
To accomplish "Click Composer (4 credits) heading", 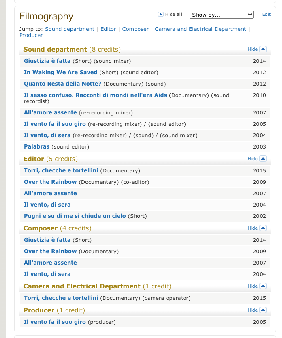I will click(x=58, y=228).
